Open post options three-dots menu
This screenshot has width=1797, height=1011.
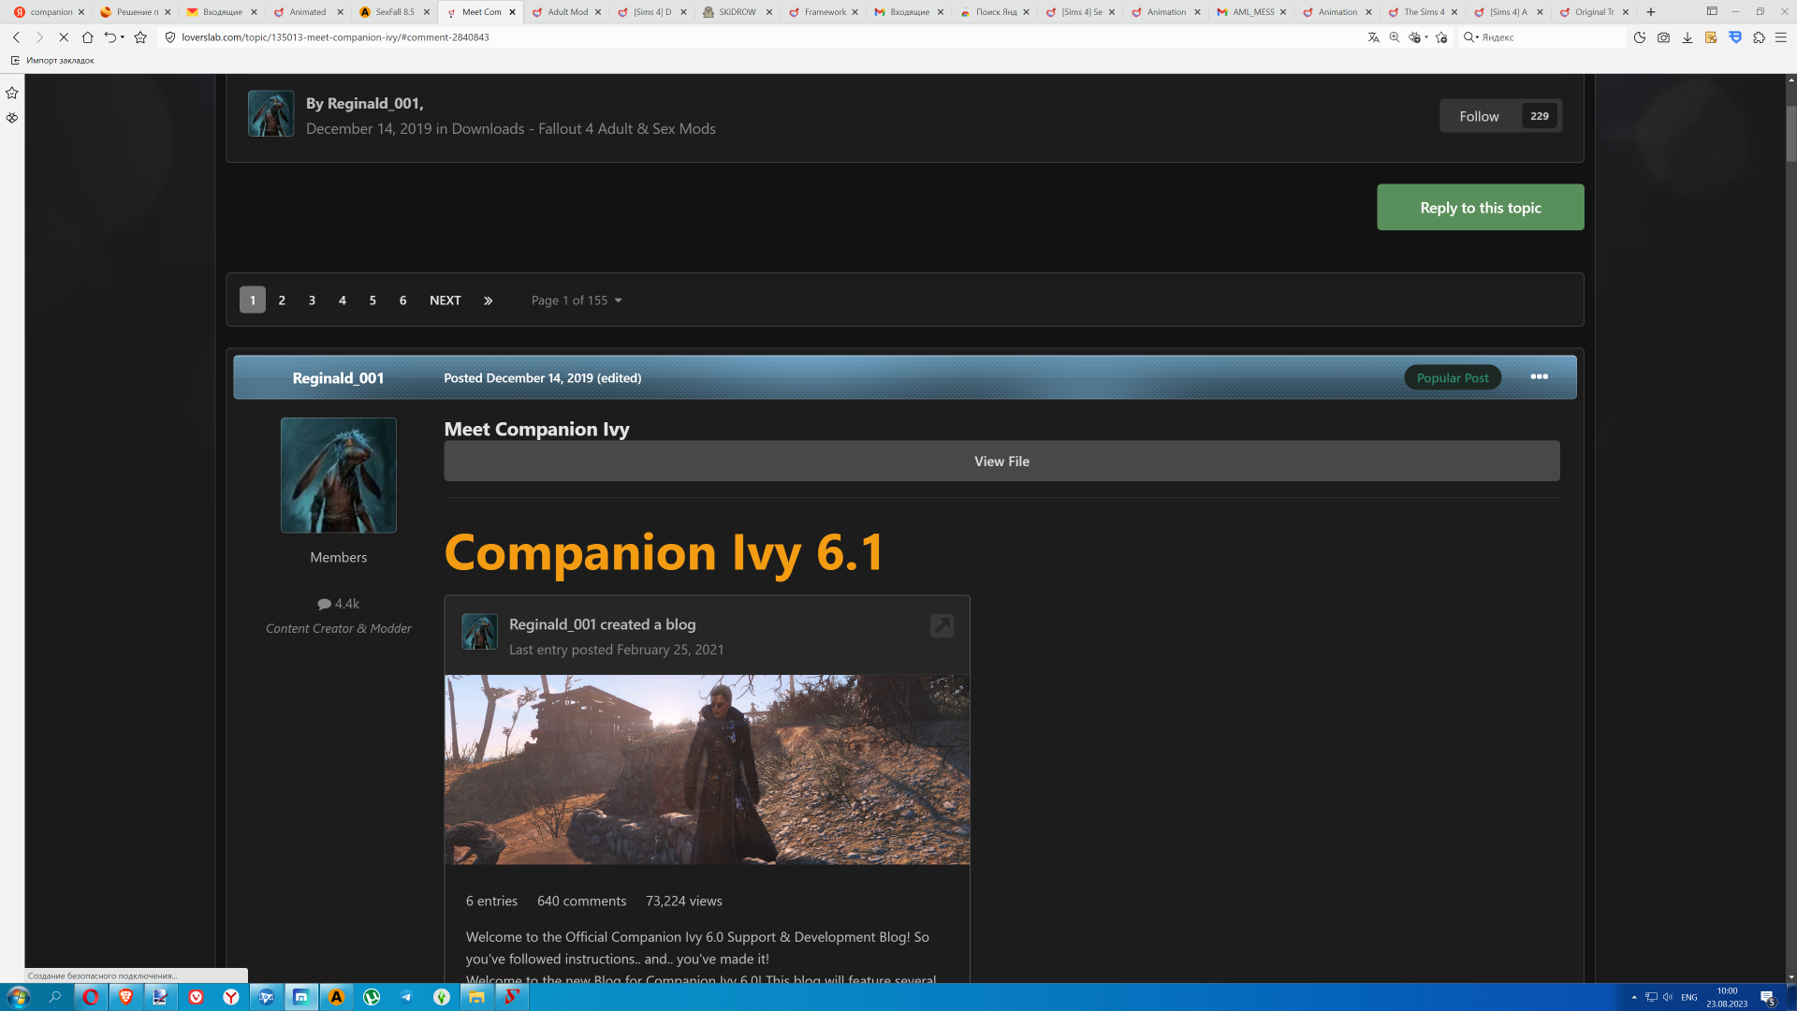click(1539, 377)
